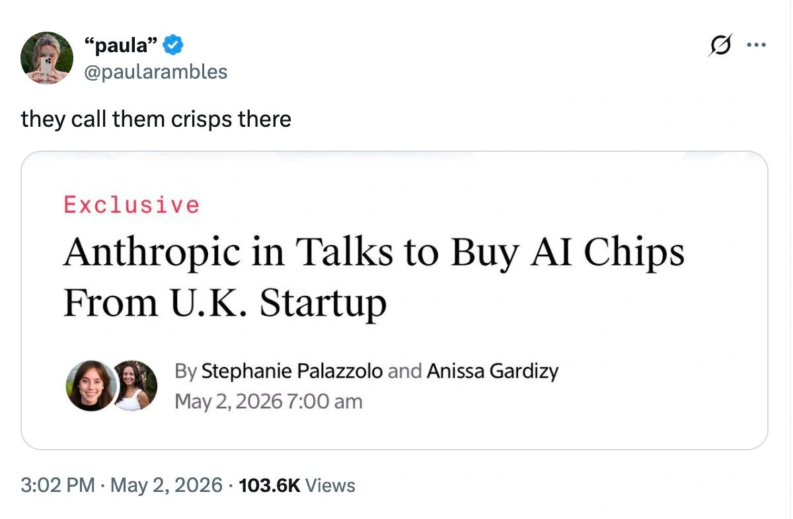Click the red Exclusive label
Screen dimensions: 793x519
point(131,205)
